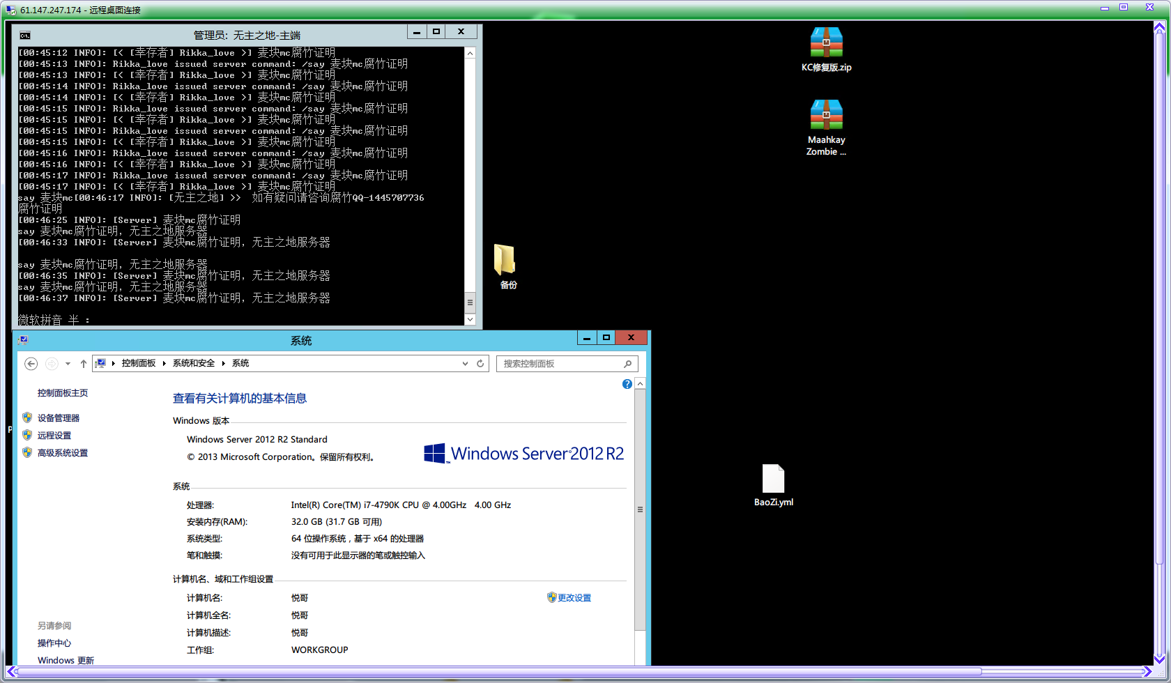
Task: Open 设备管理器 link
Action: coord(59,418)
